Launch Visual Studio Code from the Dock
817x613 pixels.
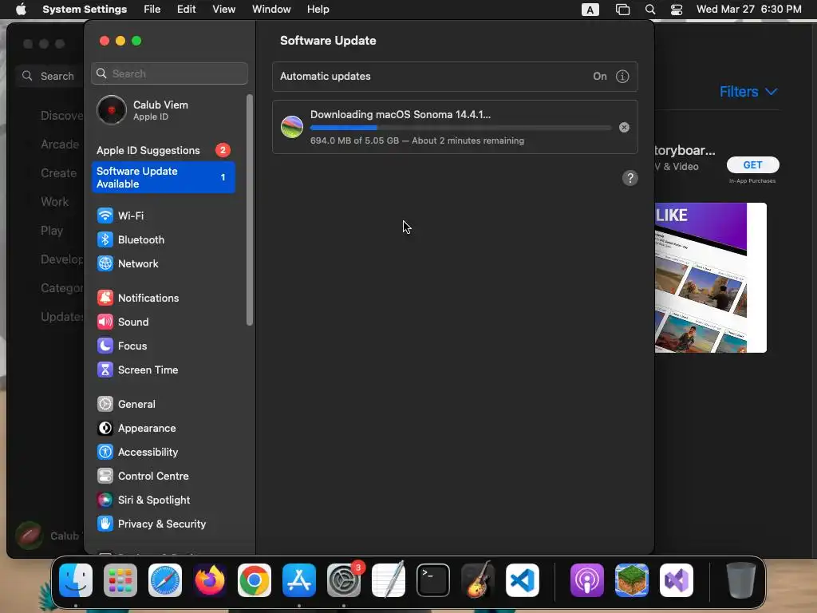point(522,580)
